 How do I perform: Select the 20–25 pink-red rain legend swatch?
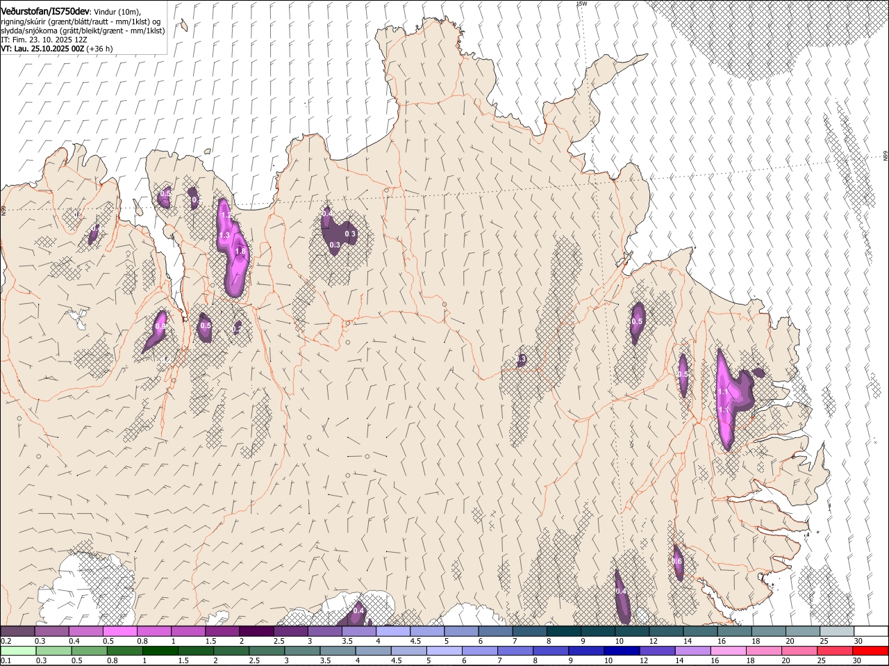(800, 651)
